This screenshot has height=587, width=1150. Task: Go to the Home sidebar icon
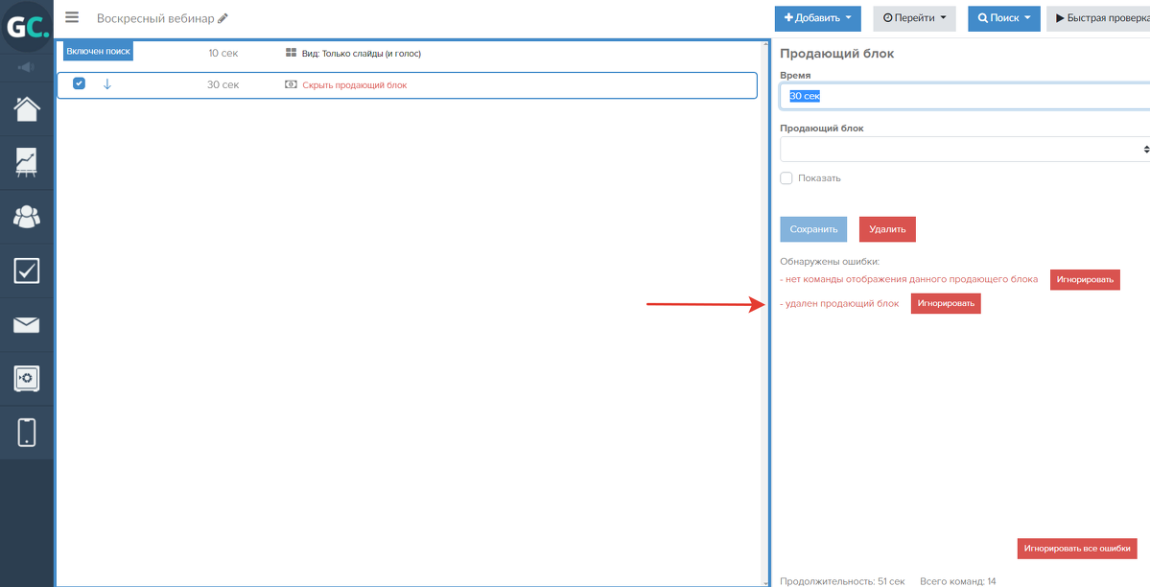27,108
